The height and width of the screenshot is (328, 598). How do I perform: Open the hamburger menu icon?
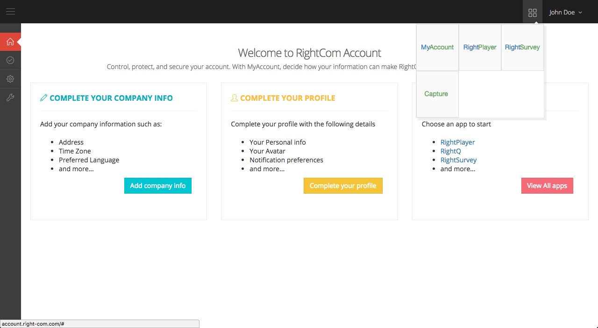pyautogui.click(x=10, y=12)
